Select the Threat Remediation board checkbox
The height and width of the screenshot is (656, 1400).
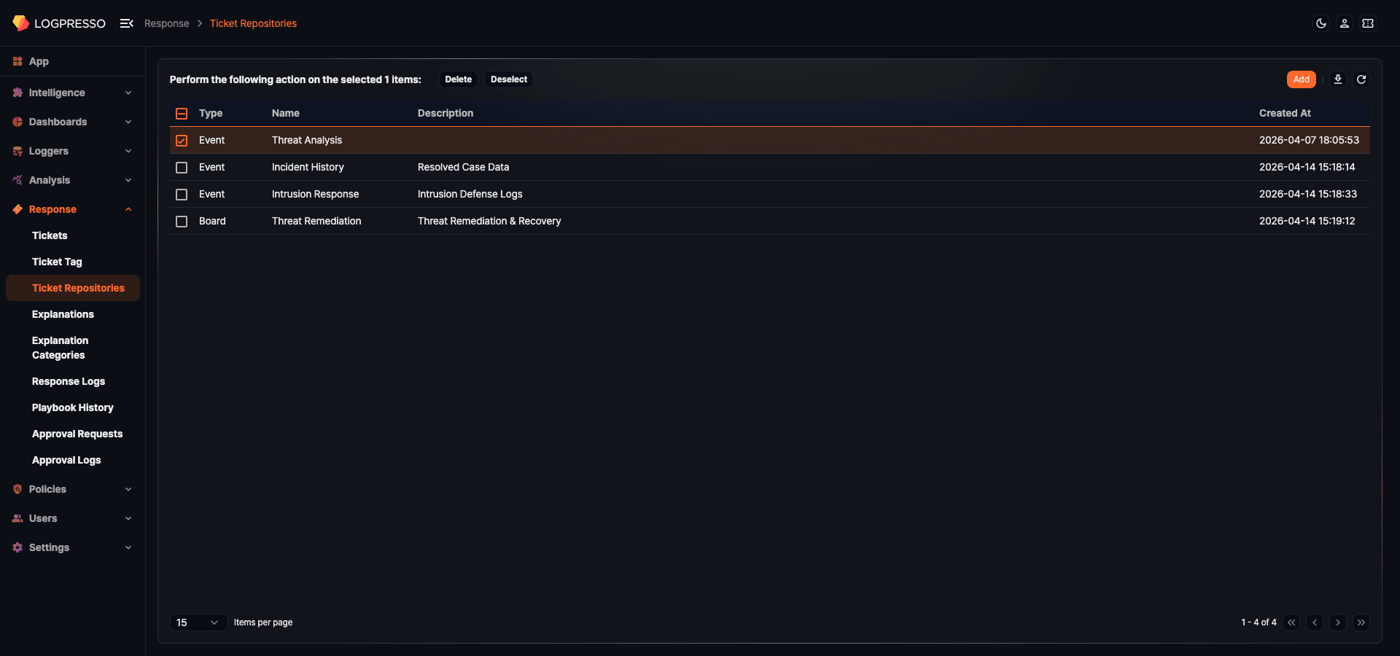[181, 221]
